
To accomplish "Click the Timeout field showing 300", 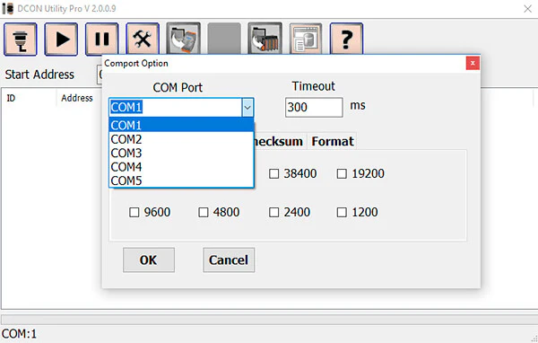I will pyautogui.click(x=314, y=107).
